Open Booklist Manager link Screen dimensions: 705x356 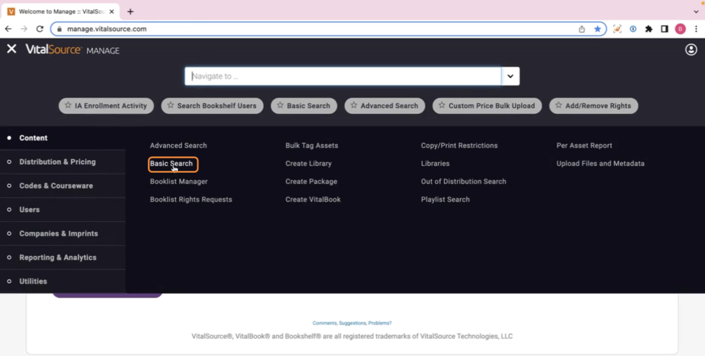[x=179, y=181]
